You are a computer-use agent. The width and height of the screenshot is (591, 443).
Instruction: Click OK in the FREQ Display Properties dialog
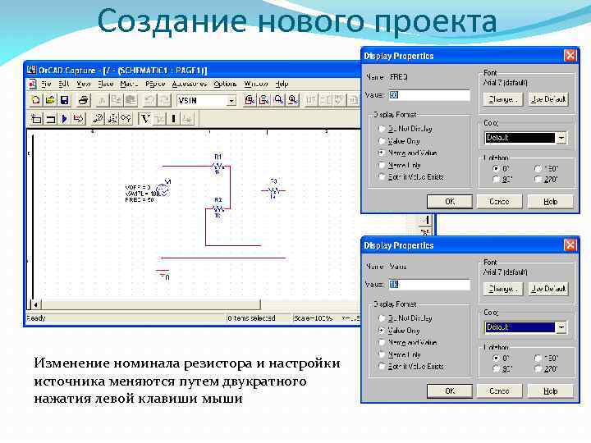(x=450, y=202)
